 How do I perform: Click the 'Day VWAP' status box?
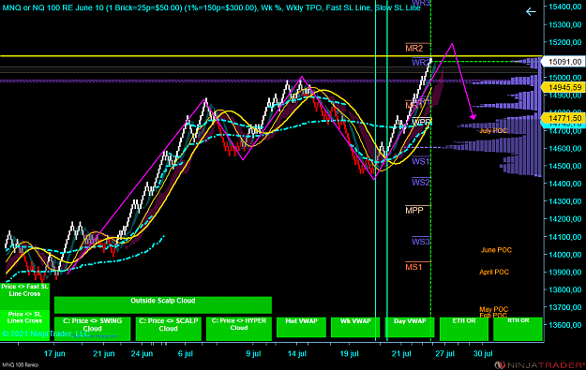[410, 327]
